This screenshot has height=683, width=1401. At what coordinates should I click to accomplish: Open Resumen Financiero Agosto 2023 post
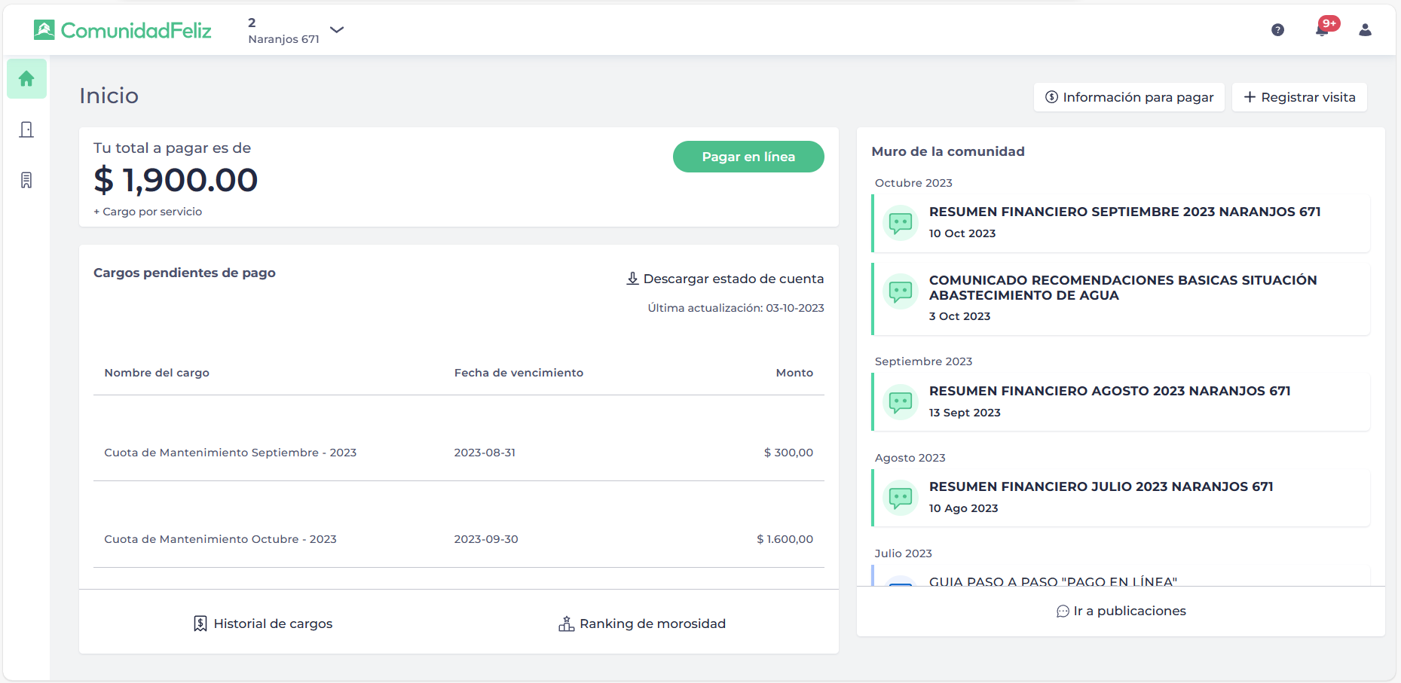coord(1109,391)
